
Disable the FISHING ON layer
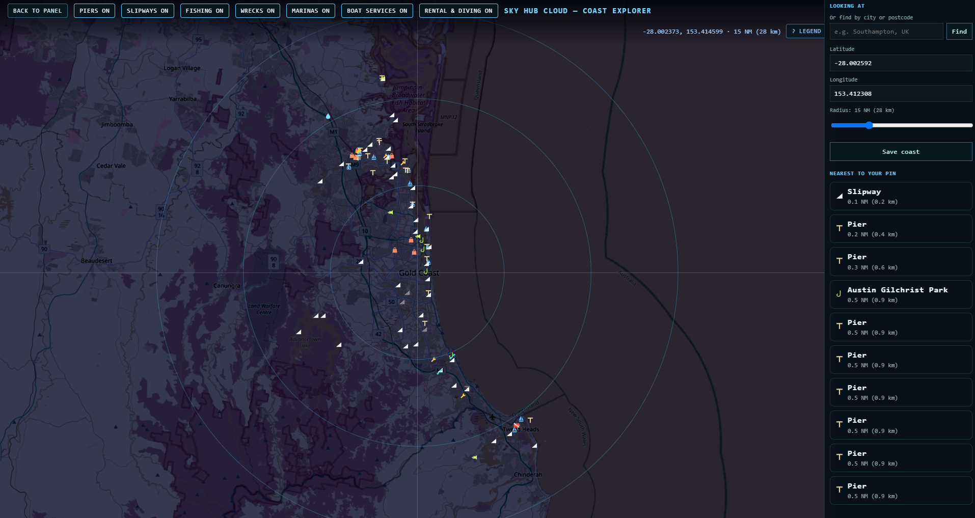pos(204,11)
